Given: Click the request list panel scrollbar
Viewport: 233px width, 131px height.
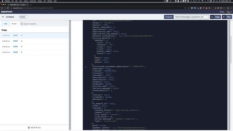Looking at the screenshot, I should click(x=70, y=75).
